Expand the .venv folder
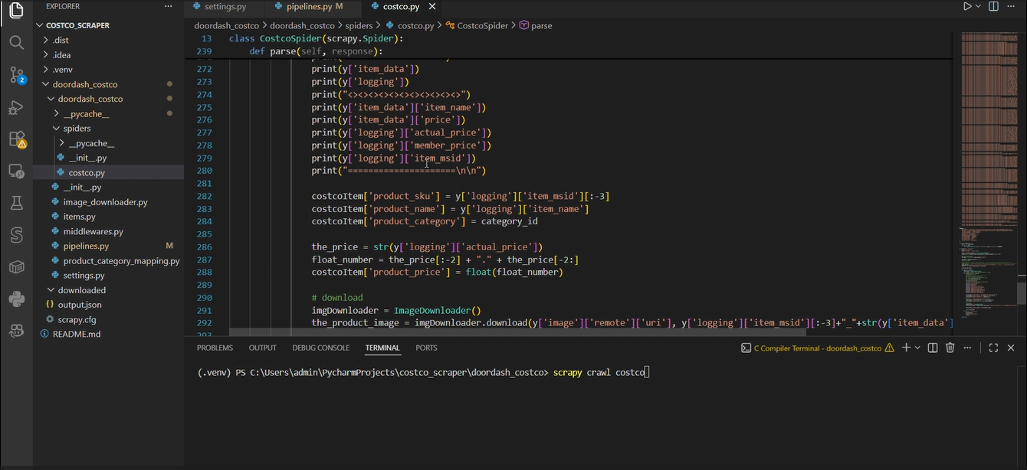Viewport: 1027px width, 470px height. point(62,70)
